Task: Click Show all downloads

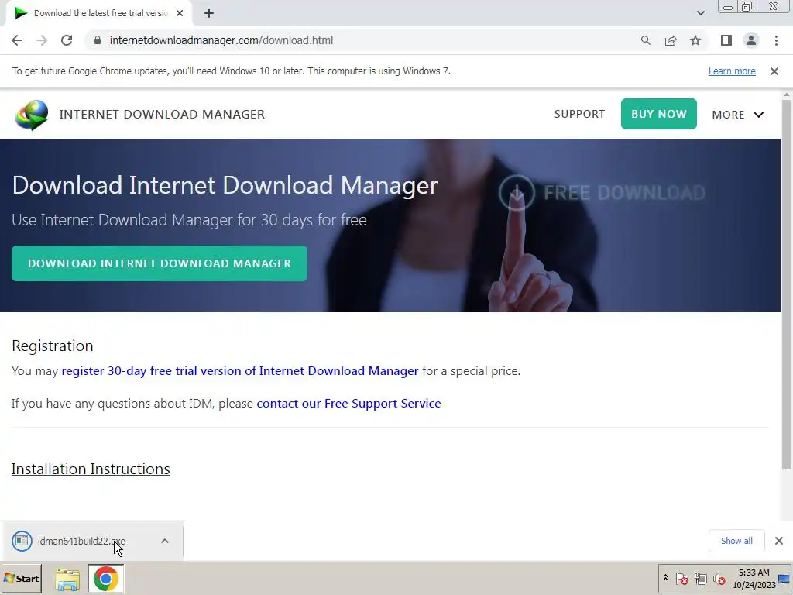Action: (x=736, y=541)
